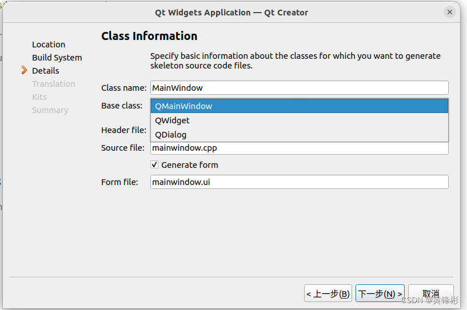467x310 pixels.
Task: Click the greyed-out Translation step
Action: click(x=54, y=84)
